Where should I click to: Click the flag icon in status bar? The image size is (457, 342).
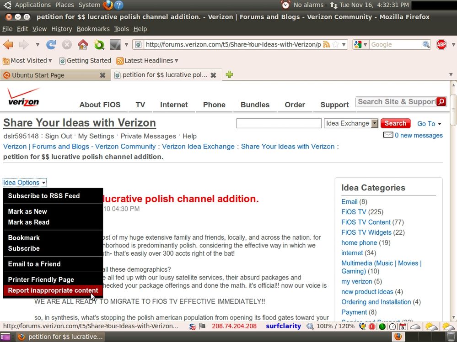pos(202,326)
